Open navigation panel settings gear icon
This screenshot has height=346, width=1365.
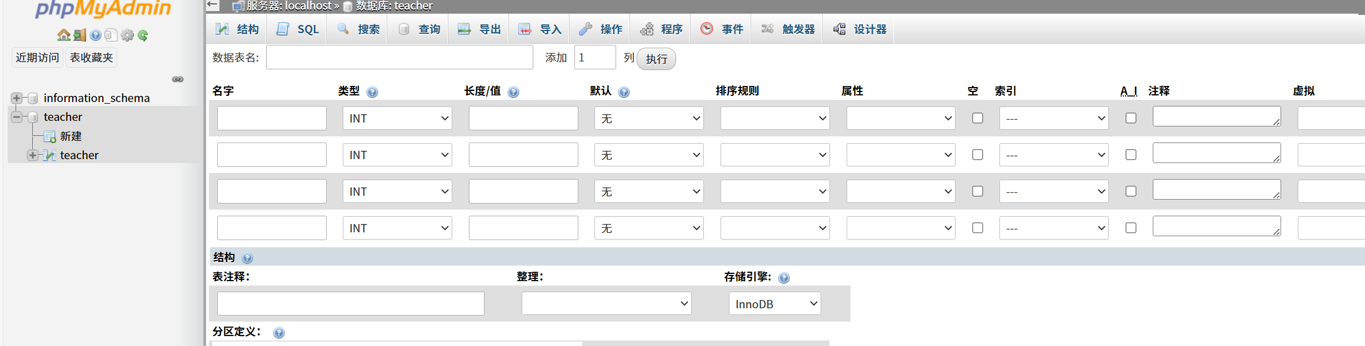[127, 35]
